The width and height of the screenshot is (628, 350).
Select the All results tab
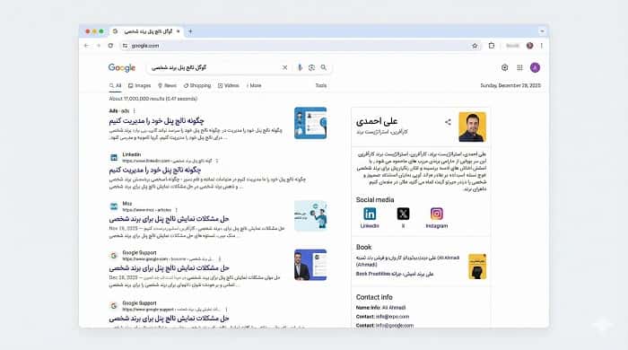[116, 85]
